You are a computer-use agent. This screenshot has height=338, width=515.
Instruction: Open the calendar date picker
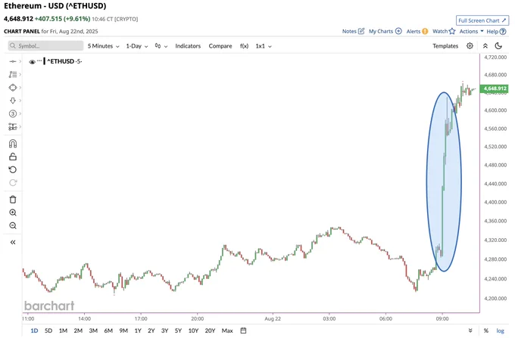pos(243,330)
